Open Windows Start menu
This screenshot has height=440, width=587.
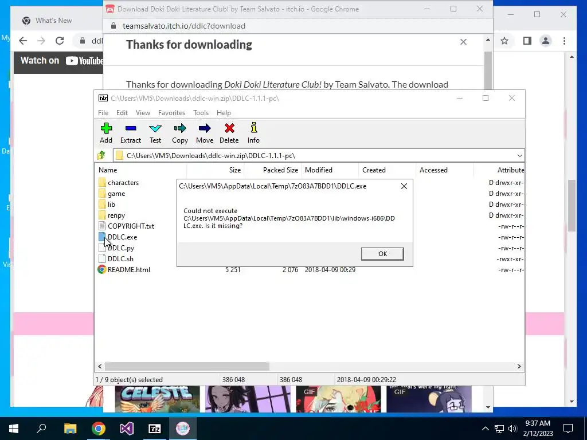(x=14, y=429)
